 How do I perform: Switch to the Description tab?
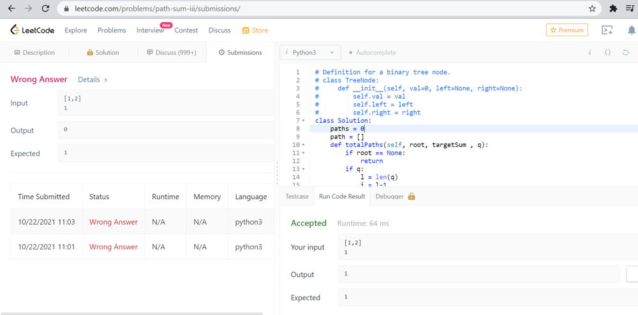pos(34,52)
